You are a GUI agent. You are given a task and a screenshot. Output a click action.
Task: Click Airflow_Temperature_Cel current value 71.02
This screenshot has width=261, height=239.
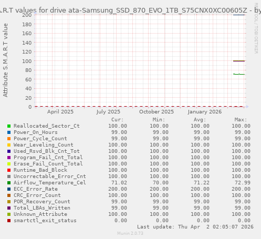tap(119, 183)
